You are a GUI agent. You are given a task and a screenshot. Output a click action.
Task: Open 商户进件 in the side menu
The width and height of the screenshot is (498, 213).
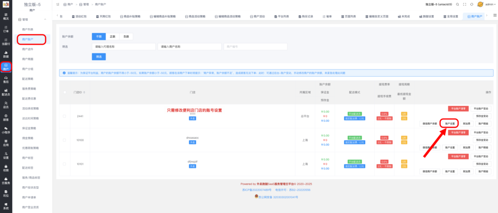pyautogui.click(x=28, y=49)
